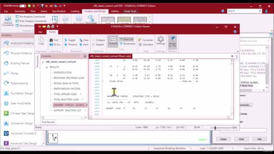The height and width of the screenshot is (154, 274).
Task: Close the Contents pane
Action: coord(85,56)
